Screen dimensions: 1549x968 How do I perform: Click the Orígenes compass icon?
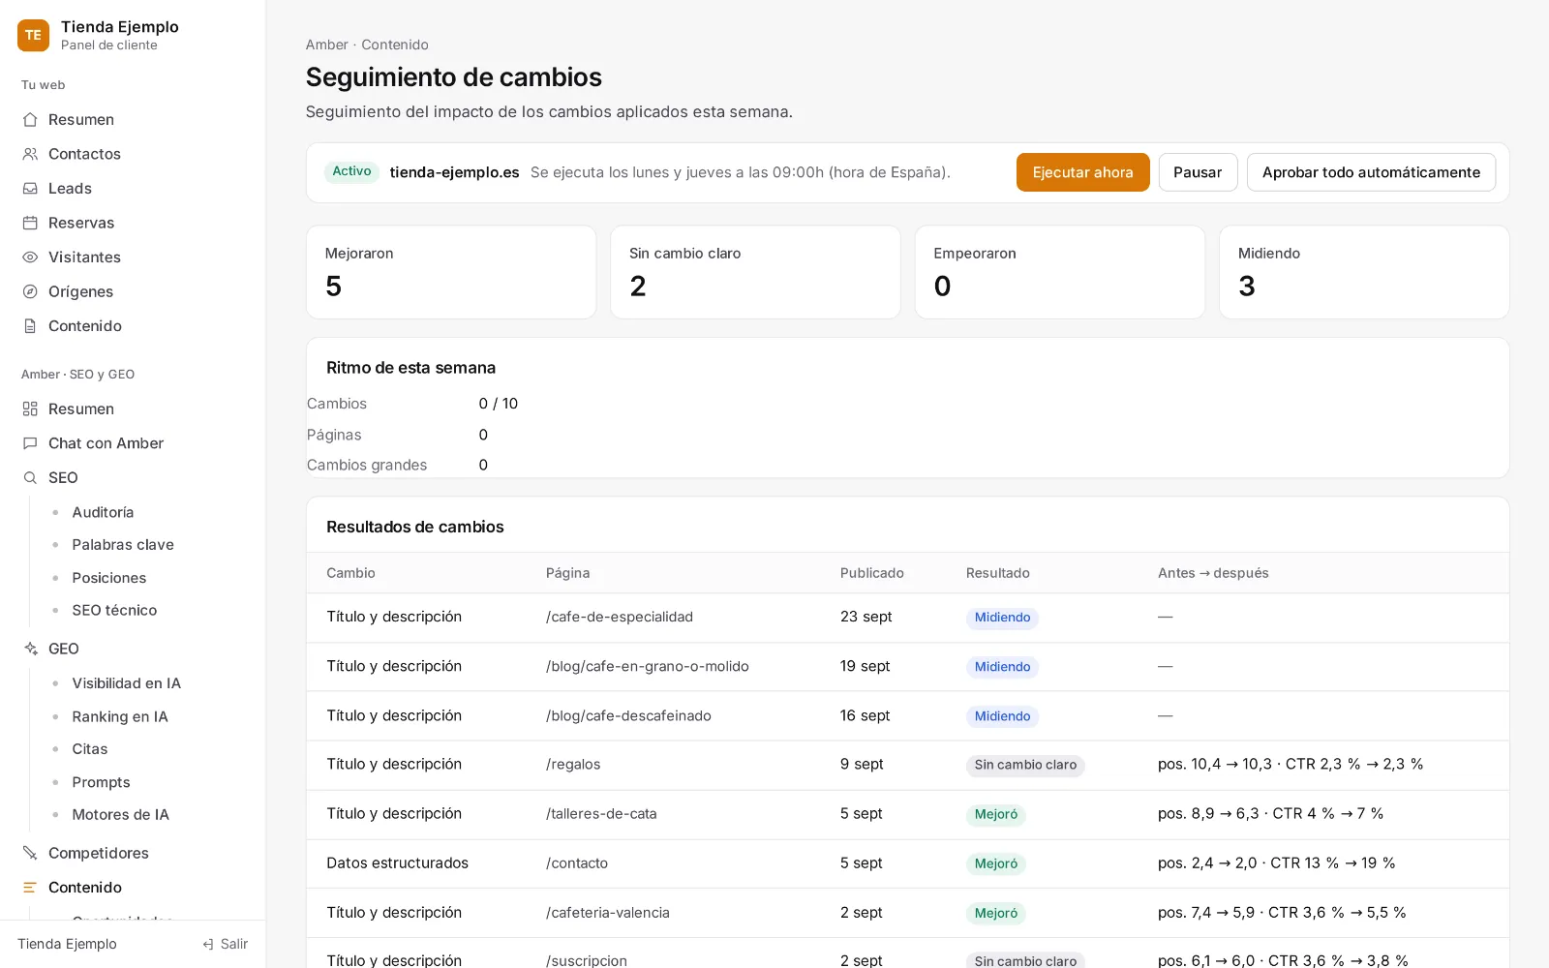tap(30, 291)
